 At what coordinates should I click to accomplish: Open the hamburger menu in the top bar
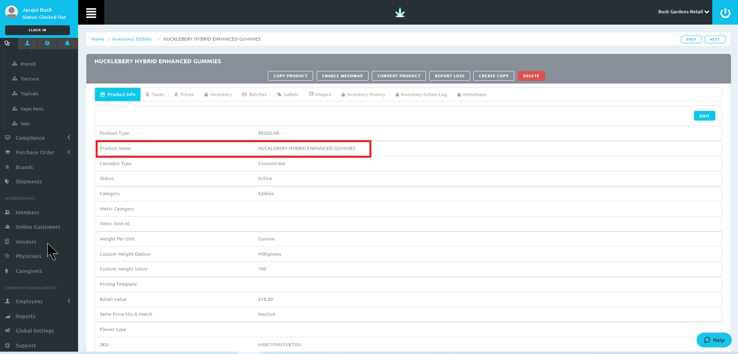[x=91, y=13]
